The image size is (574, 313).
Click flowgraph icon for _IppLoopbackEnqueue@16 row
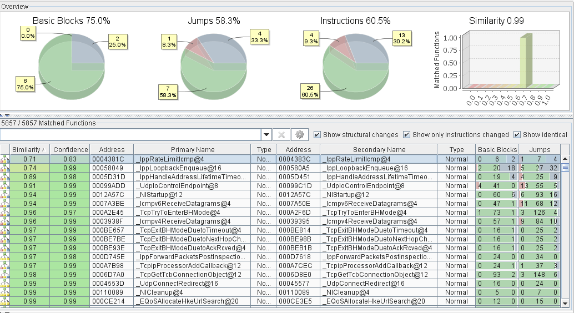click(5, 168)
